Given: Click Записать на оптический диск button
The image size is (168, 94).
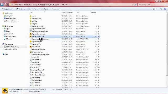Looking at the screenshot, I should (x=38, y=9).
